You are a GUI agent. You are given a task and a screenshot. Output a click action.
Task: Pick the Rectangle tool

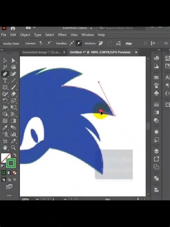point(5,87)
